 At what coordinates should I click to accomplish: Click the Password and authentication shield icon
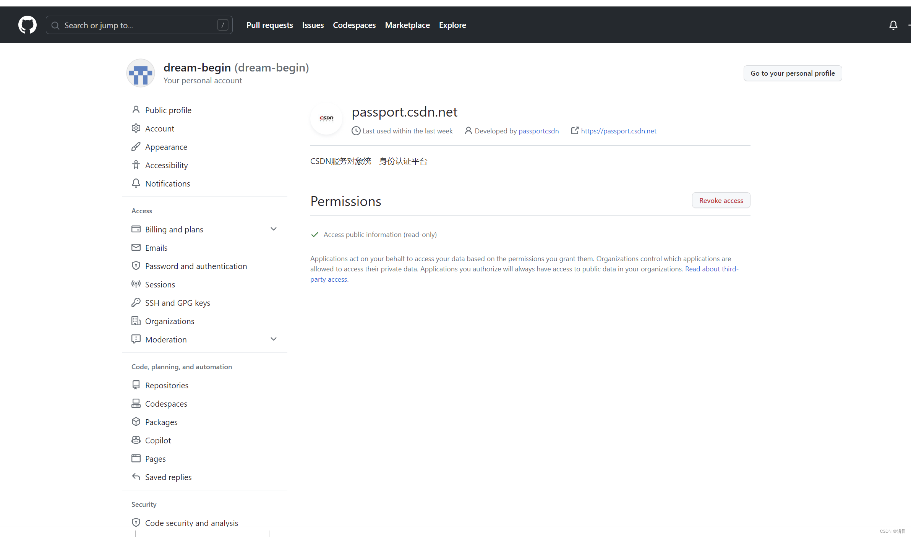pos(136,266)
